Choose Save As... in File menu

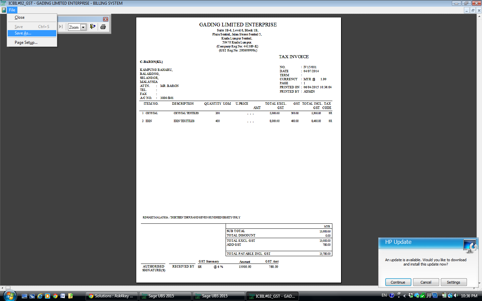[x=32, y=33]
